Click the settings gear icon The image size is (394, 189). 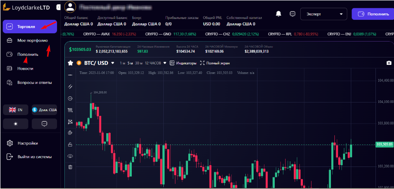click(10, 143)
